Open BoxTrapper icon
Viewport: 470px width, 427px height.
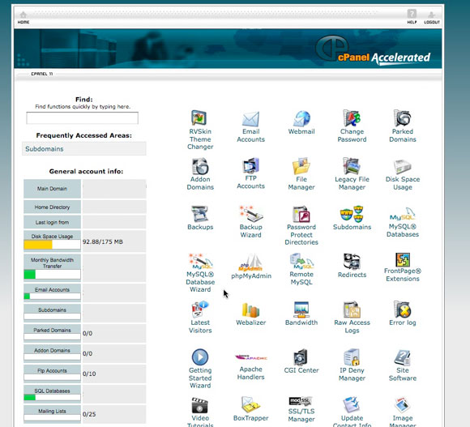pyautogui.click(x=250, y=405)
